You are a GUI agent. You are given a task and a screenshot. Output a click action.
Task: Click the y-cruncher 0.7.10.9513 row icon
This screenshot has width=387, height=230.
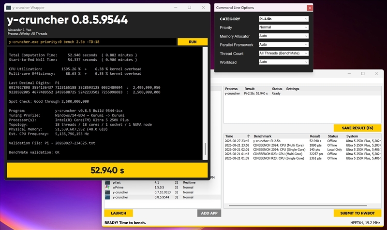(x=107, y=192)
